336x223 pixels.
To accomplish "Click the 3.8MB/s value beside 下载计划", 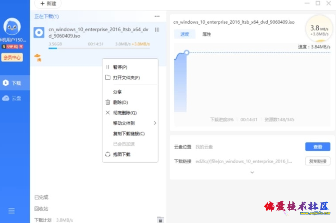I will (x=65, y=220).
